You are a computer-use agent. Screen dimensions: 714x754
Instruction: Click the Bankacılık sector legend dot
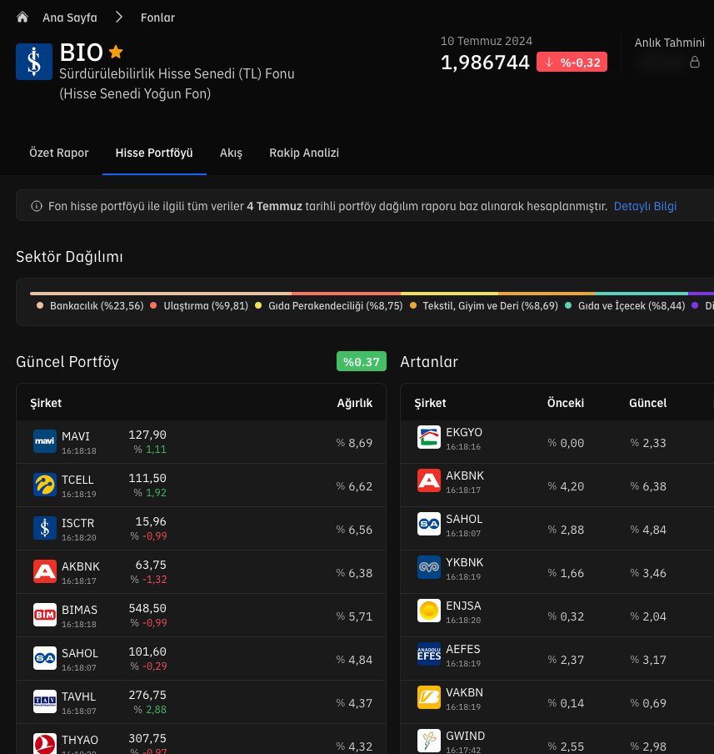click(x=40, y=305)
